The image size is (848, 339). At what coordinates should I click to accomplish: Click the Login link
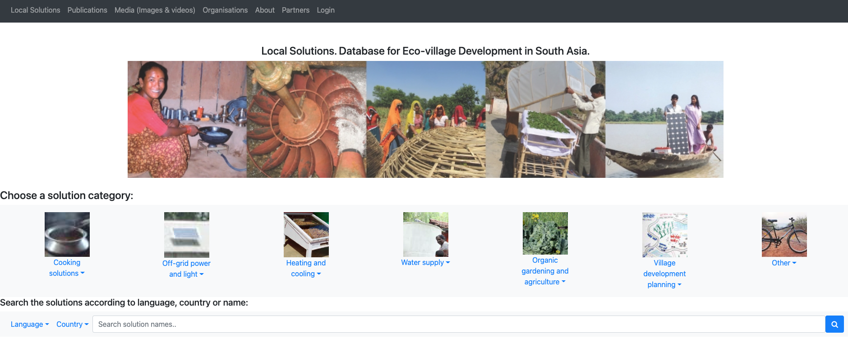pyautogui.click(x=326, y=10)
